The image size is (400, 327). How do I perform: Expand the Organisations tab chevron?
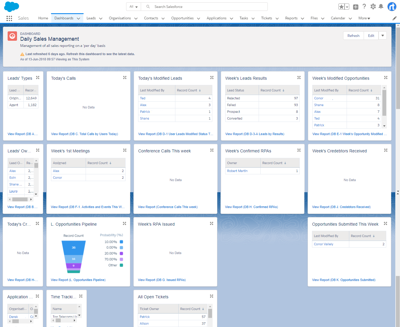point(136,18)
